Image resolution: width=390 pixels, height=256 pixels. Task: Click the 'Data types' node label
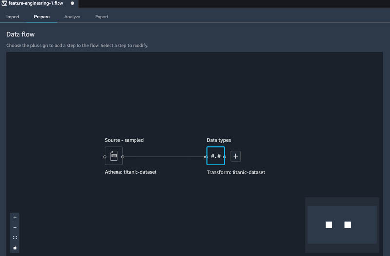click(218, 140)
